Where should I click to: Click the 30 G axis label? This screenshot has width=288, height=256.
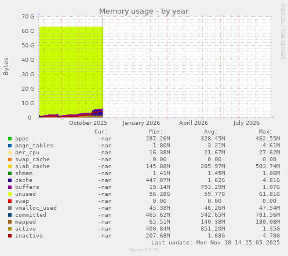click(28, 75)
